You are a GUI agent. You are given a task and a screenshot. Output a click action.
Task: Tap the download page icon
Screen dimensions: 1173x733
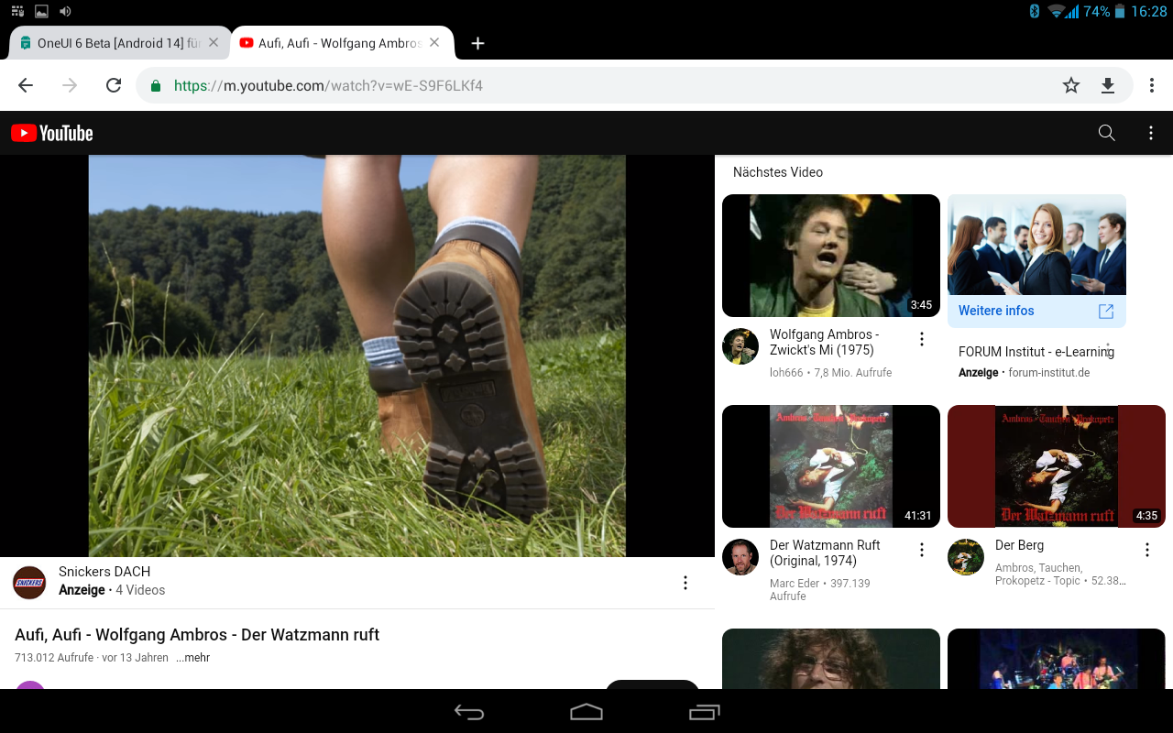[x=1108, y=85]
